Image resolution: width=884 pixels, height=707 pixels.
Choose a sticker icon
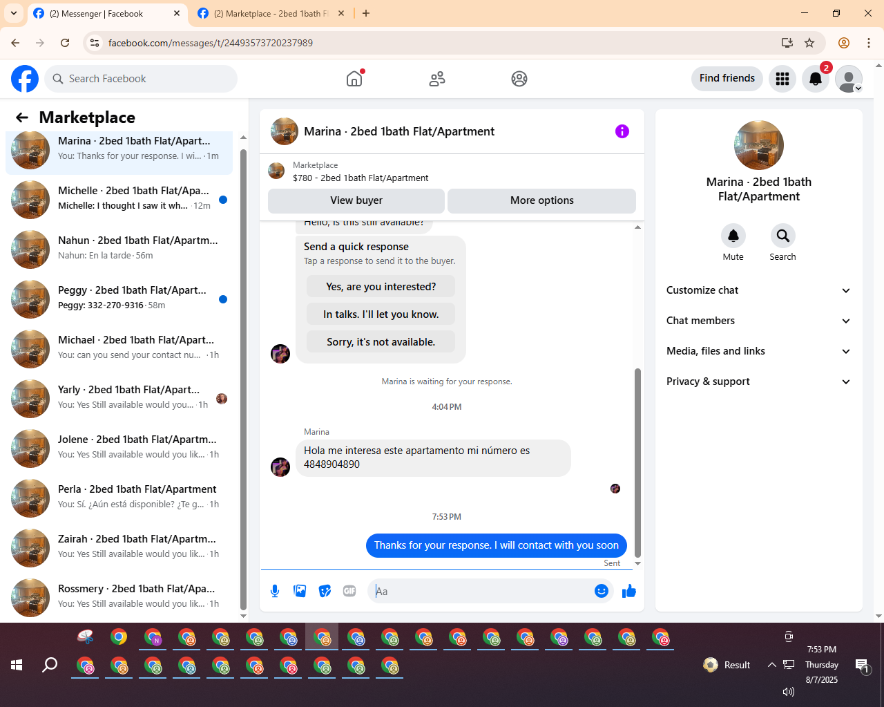pos(325,591)
